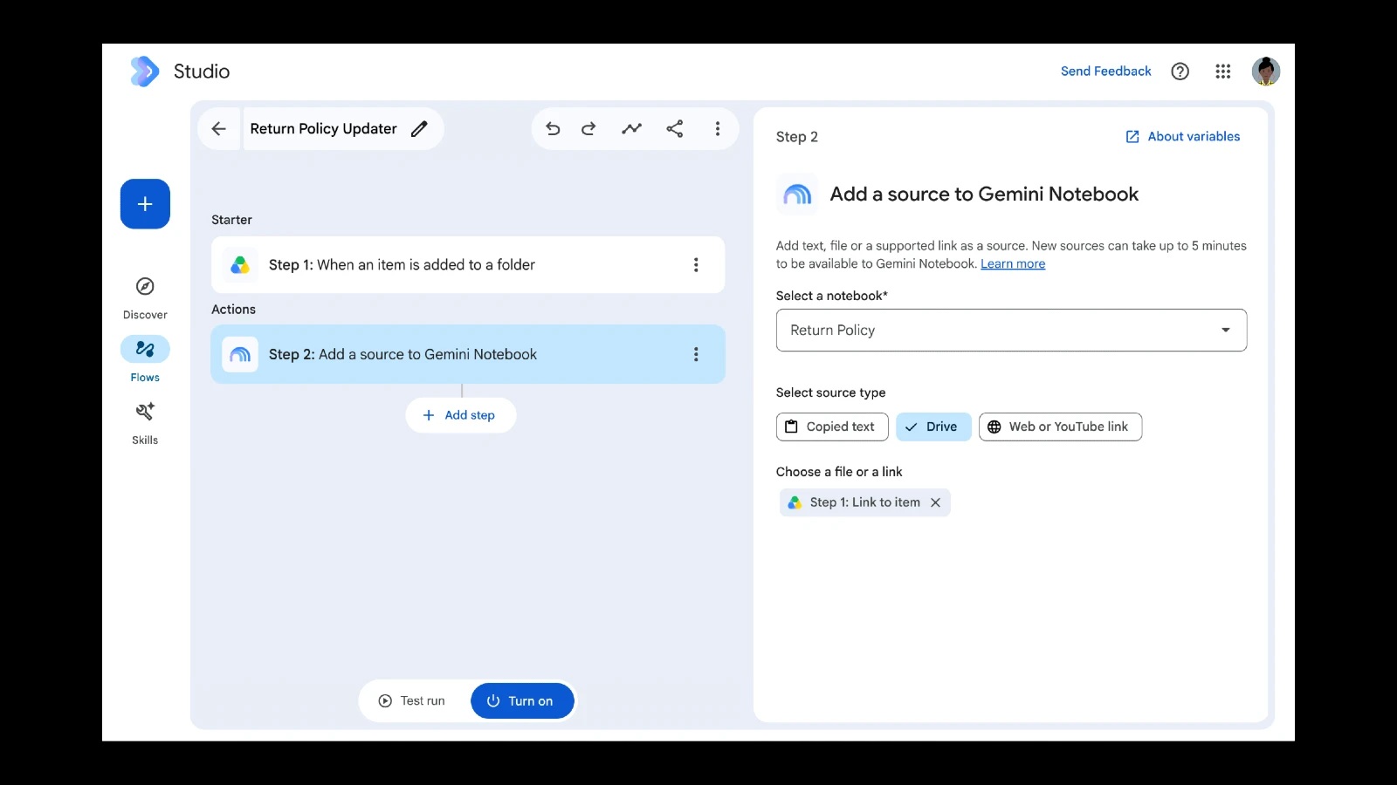Select Step 2: Add a source to Gemini Notebook

pyautogui.click(x=468, y=354)
